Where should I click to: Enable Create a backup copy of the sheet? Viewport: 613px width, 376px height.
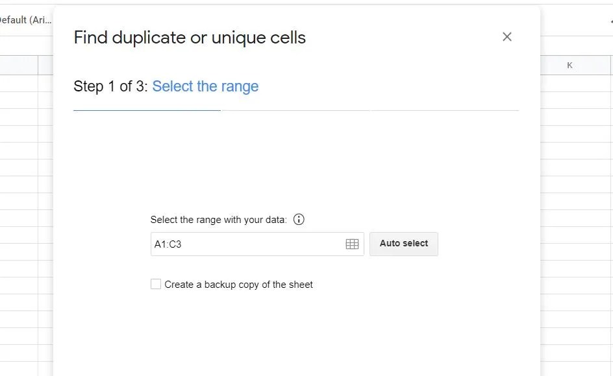155,283
